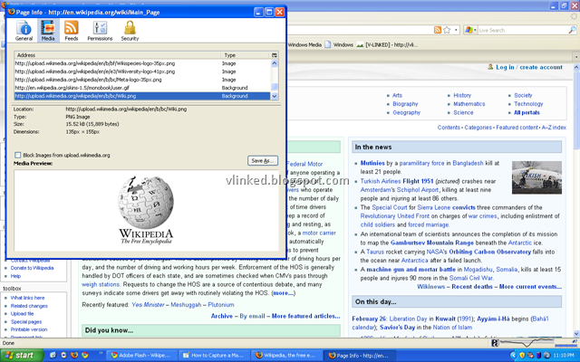Open the [V-LINKED] bookmark

coord(387,44)
